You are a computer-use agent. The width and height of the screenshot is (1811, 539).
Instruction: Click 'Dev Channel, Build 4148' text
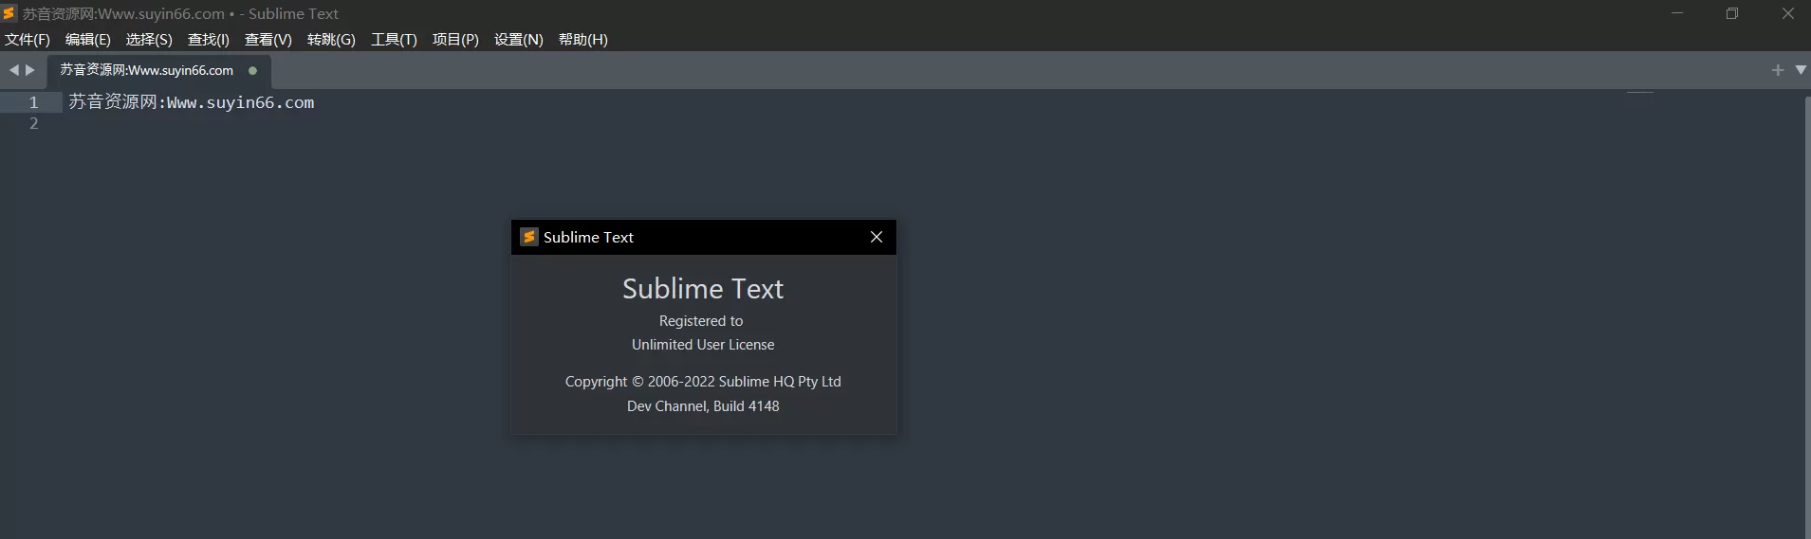(x=703, y=406)
